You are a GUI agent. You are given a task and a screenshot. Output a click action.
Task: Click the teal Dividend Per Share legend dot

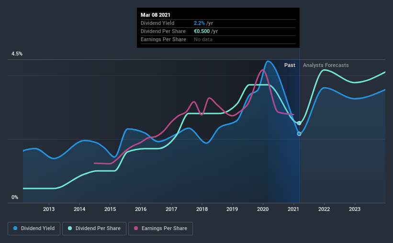click(x=70, y=228)
